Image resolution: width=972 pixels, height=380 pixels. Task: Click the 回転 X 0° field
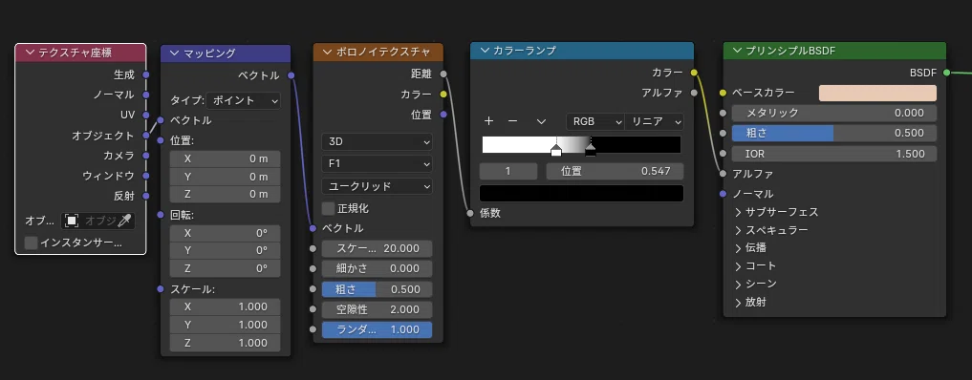coord(225,233)
